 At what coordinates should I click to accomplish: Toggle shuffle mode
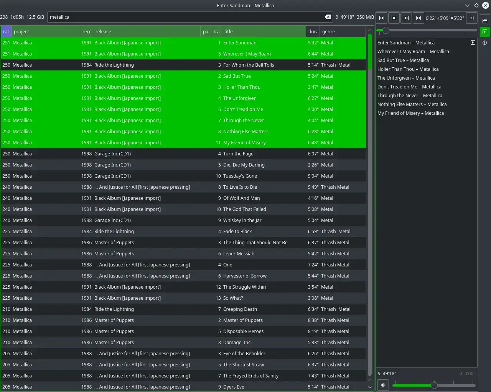pyautogui.click(x=472, y=18)
